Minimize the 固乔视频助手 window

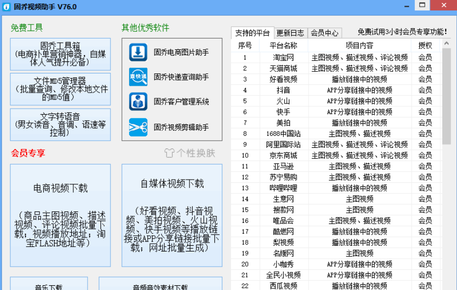pyautogui.click(x=407, y=6)
